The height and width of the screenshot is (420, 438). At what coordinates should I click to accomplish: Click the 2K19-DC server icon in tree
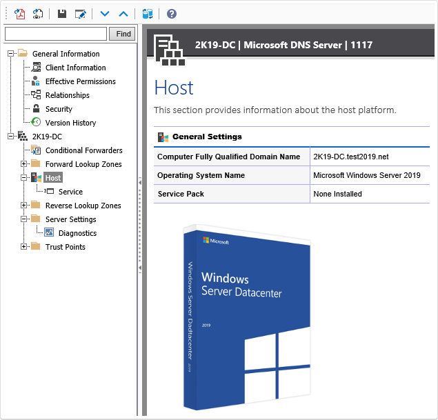pyautogui.click(x=23, y=136)
